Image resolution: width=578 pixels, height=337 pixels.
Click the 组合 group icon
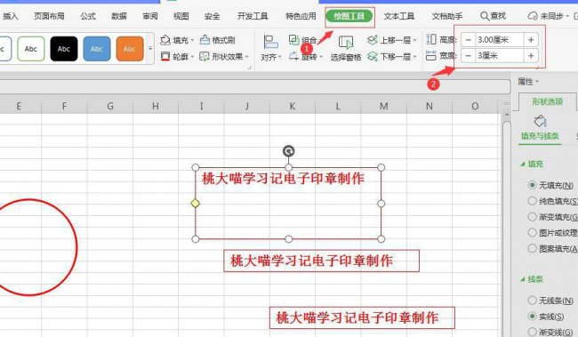[293, 39]
